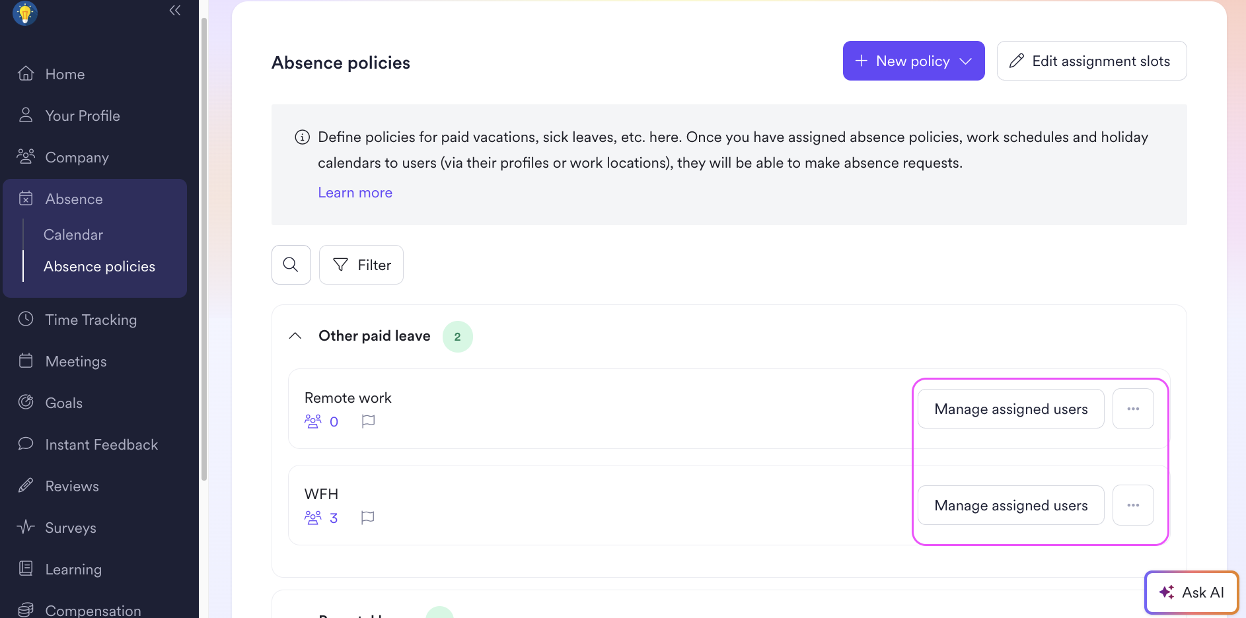Collapse the sidebar with double-chevron icon
1246x618 pixels.
[174, 10]
